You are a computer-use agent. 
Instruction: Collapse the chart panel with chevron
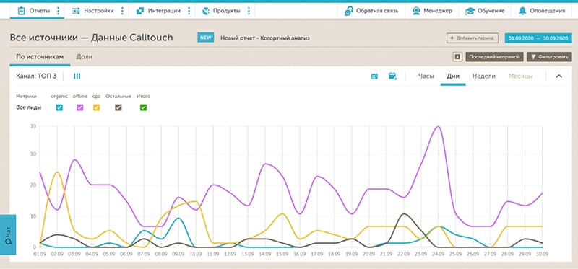point(558,76)
